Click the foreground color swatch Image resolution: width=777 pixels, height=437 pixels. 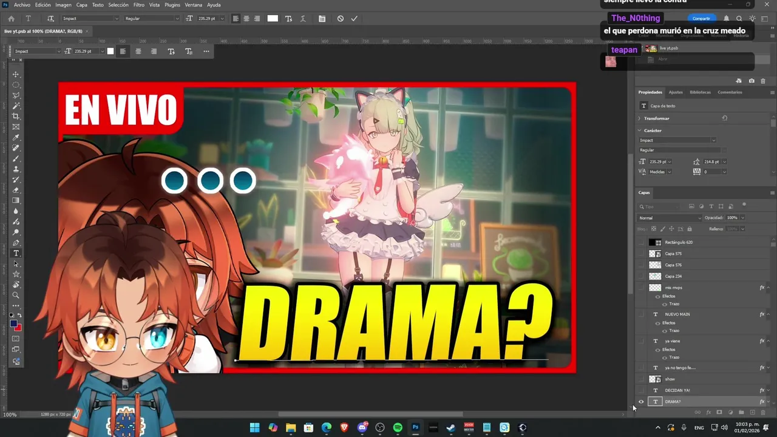pos(14,325)
